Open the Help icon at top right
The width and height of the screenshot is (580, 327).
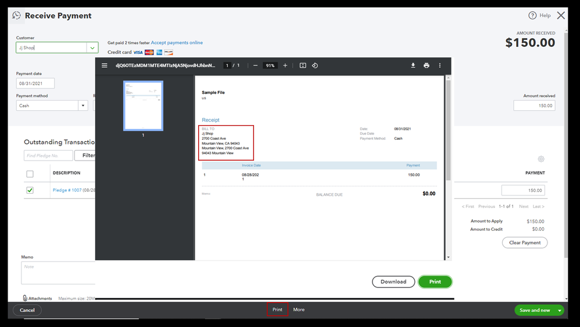tap(532, 15)
